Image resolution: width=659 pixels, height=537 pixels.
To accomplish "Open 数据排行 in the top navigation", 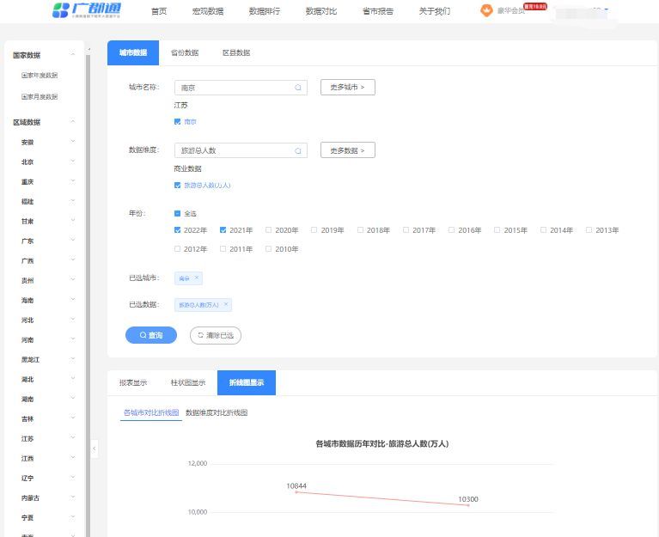I will [264, 11].
